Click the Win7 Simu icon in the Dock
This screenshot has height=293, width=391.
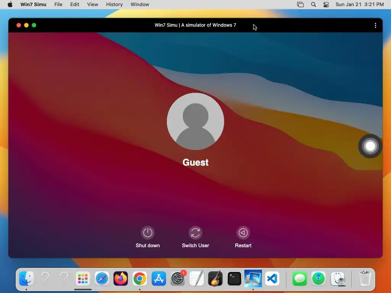tap(253, 278)
